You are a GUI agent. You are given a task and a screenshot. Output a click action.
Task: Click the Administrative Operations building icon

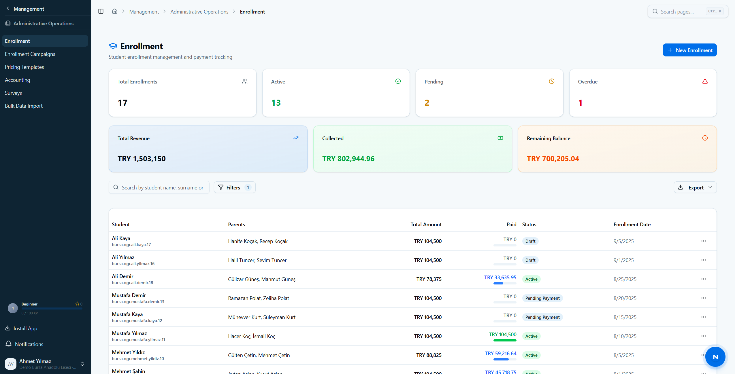[8, 23]
